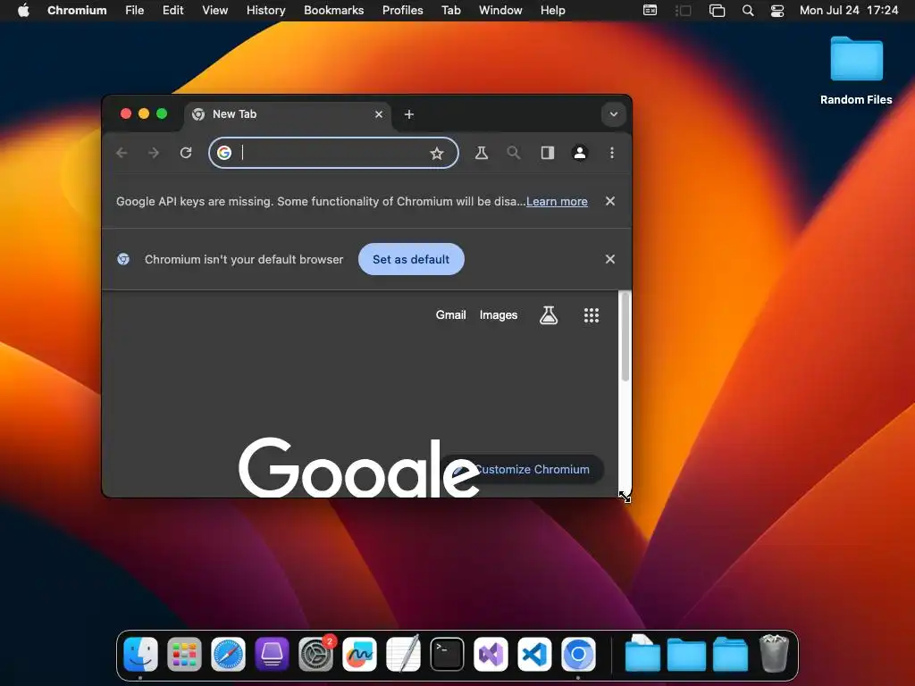Click the Chromium dock icon
The height and width of the screenshot is (686, 915).
click(578, 654)
